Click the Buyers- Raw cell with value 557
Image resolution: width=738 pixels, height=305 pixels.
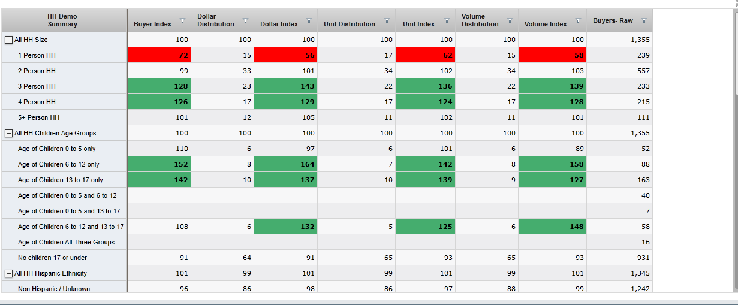tap(619, 71)
